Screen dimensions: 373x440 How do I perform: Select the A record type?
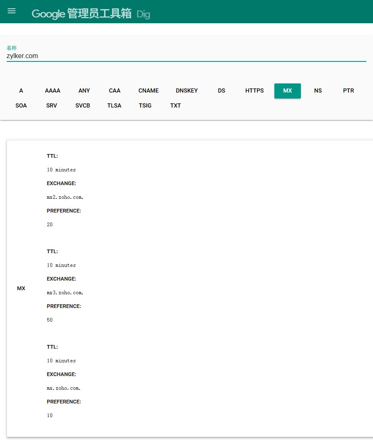click(21, 90)
